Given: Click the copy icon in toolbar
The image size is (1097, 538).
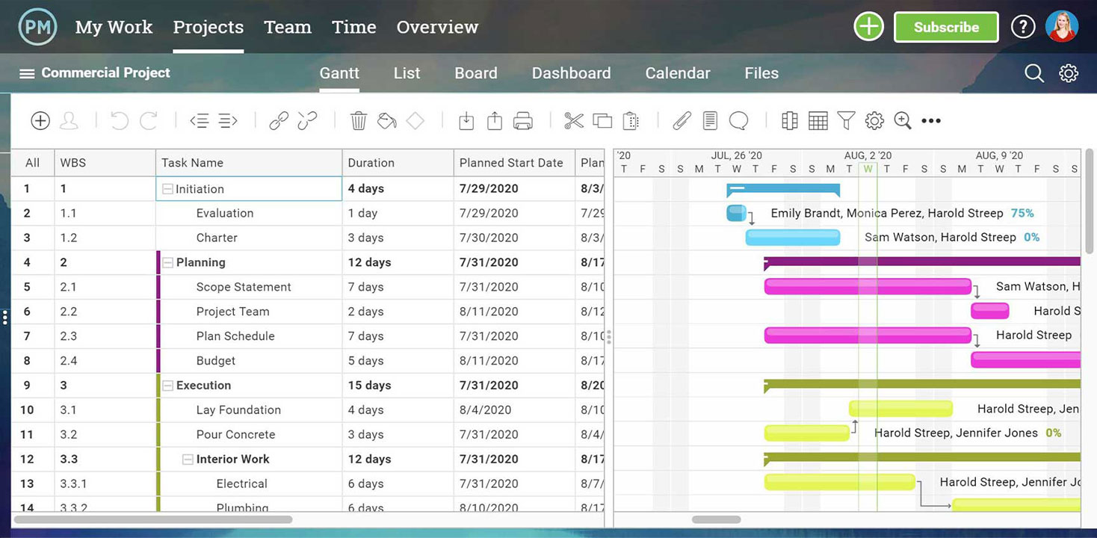Looking at the screenshot, I should click(602, 120).
